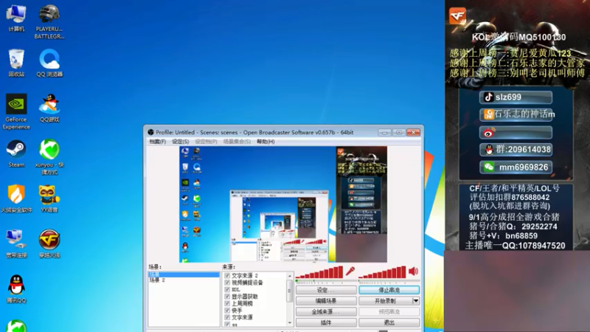Launch the xunyou shortcut icon

[49, 156]
